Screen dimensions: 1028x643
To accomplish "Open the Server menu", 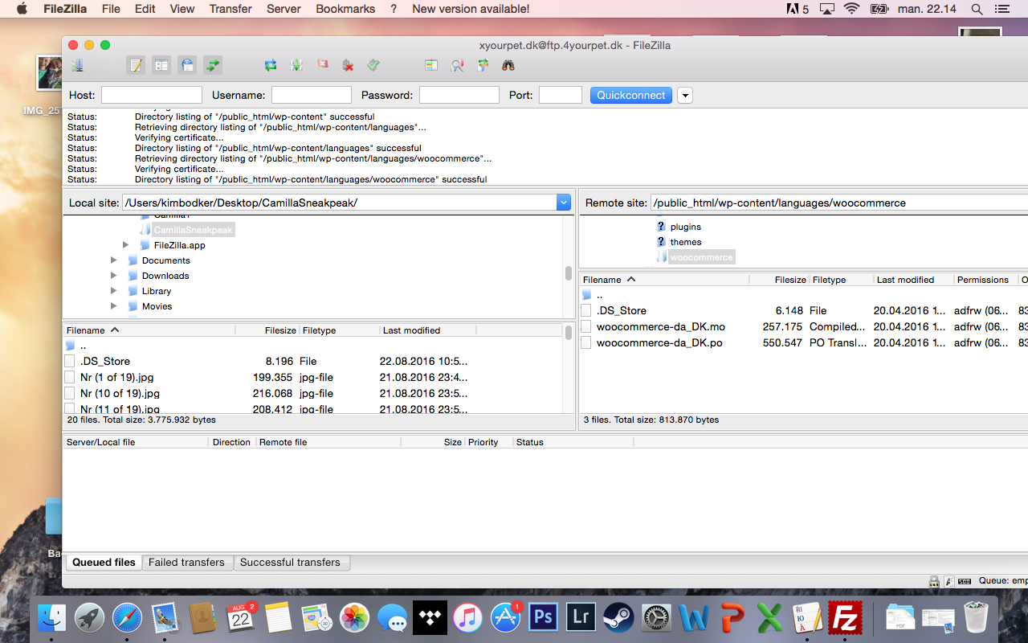I will 284,9.
